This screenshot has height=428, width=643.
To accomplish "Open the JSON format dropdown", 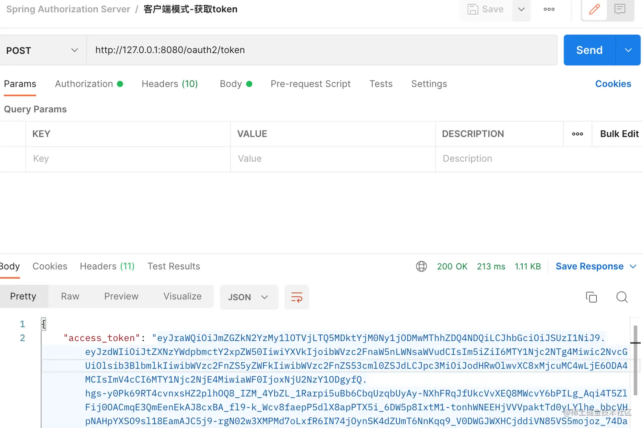I will click(x=249, y=297).
